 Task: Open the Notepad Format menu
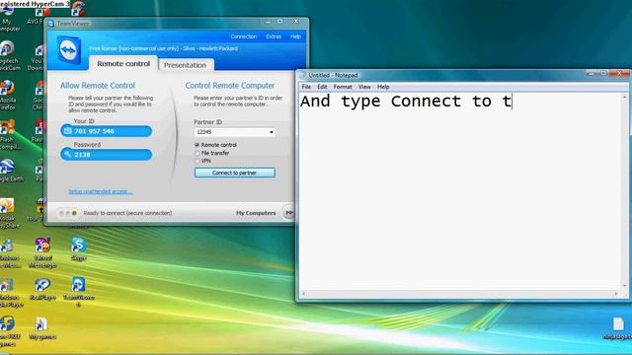343,87
